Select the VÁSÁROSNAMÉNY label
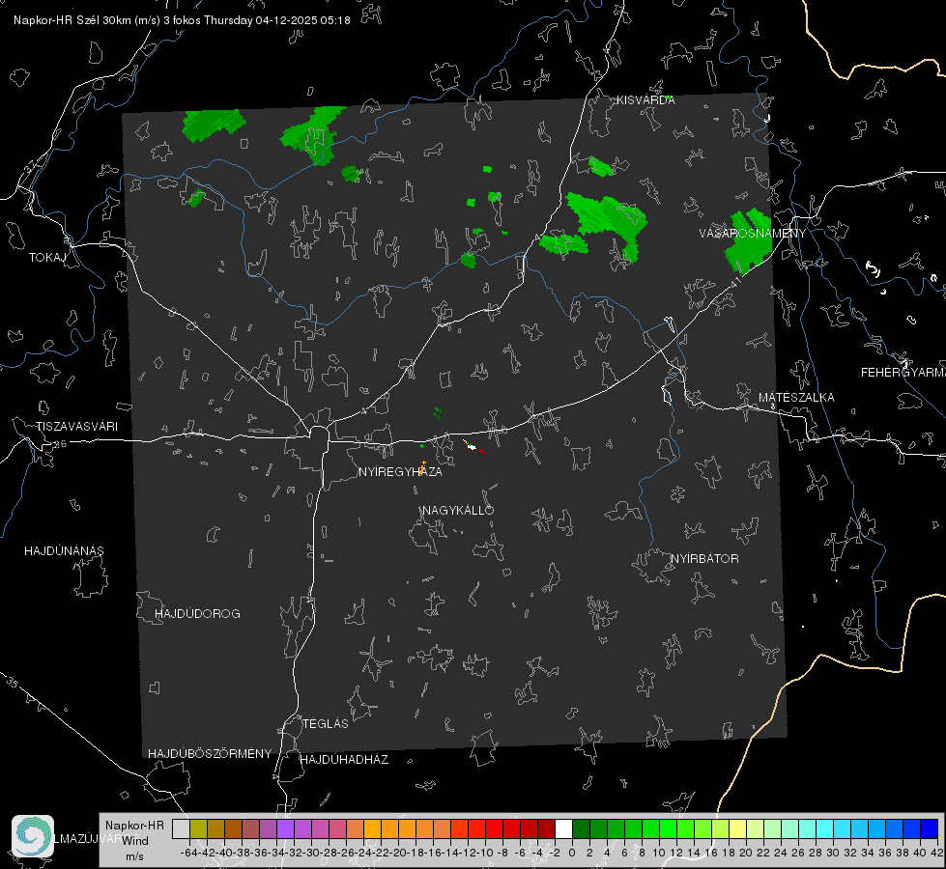The height and width of the screenshot is (869, 946). click(x=753, y=234)
